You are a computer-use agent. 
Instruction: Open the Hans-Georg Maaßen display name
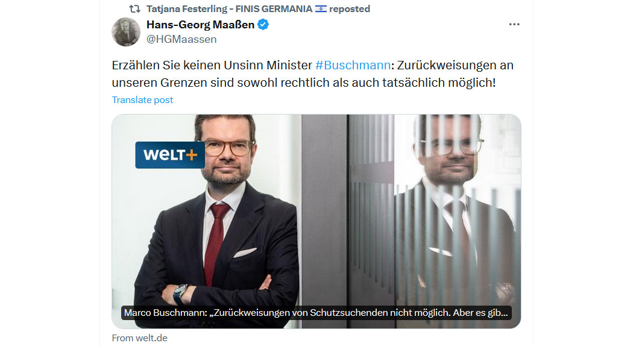coord(200,25)
